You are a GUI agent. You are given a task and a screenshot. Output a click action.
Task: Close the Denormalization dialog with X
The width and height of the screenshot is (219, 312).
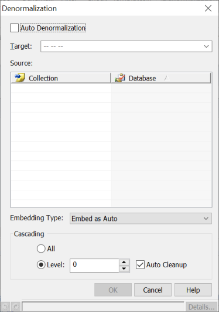(208, 8)
